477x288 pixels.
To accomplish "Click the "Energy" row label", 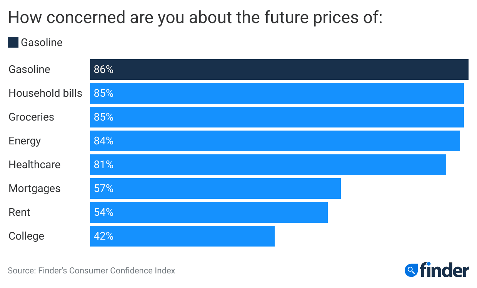I will 25,141.
